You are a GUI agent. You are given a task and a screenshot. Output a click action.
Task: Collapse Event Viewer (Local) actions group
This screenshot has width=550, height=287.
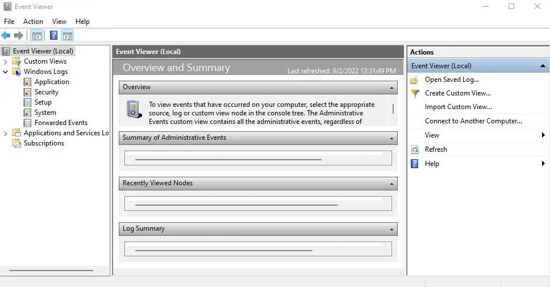(x=543, y=65)
